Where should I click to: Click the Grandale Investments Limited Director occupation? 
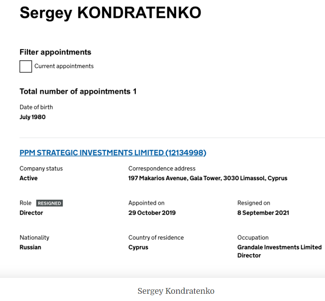pyautogui.click(x=279, y=251)
